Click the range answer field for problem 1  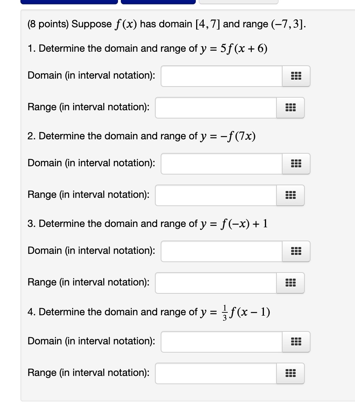215,108
